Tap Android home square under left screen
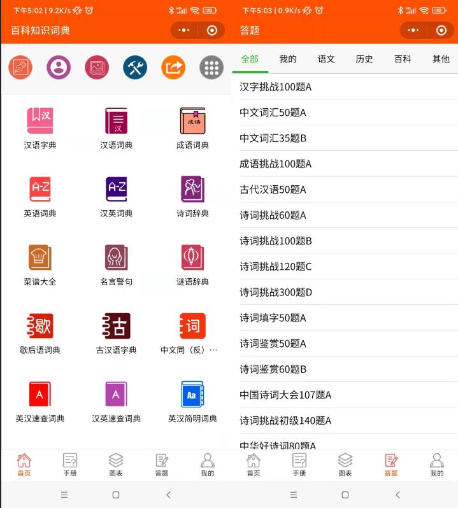The height and width of the screenshot is (508, 458). pyautogui.click(x=116, y=495)
